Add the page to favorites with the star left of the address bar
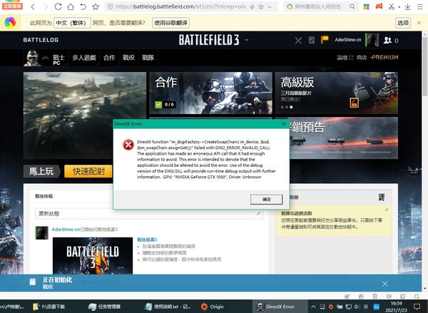428x313 pixels. click(96, 6)
